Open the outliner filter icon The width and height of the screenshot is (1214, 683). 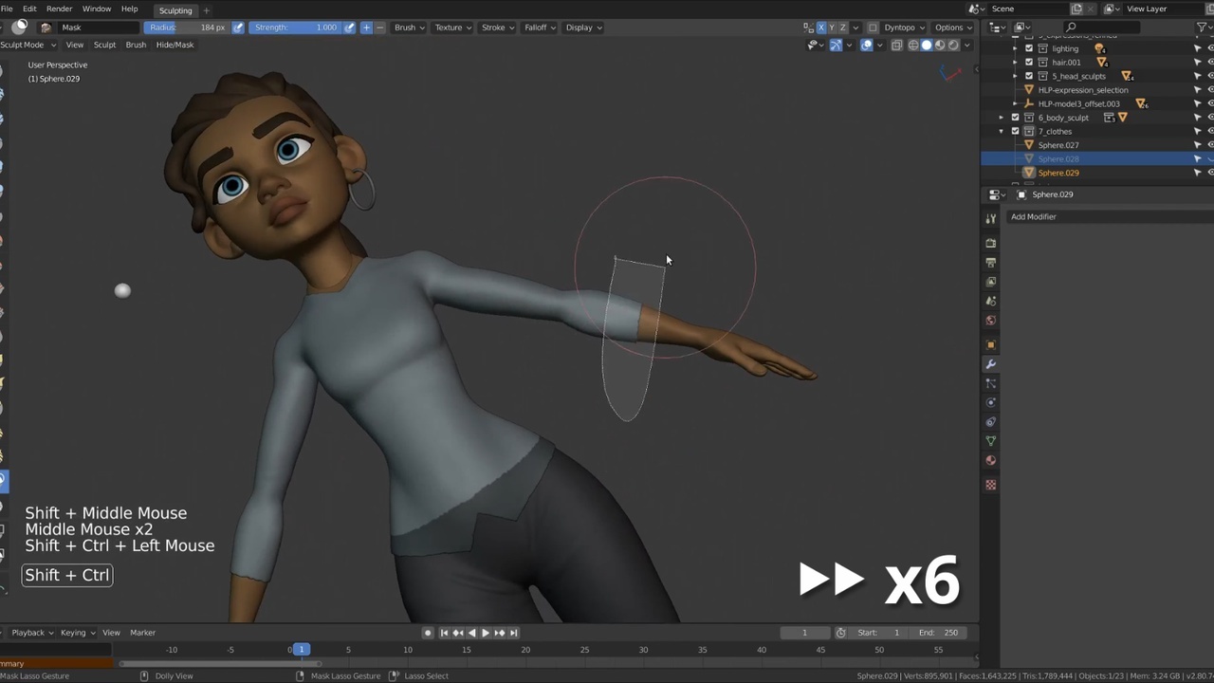[1202, 28]
